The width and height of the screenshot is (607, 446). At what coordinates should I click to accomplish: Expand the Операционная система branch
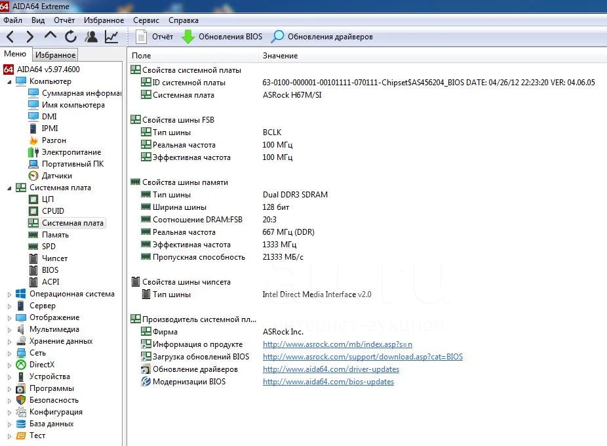(x=9, y=294)
